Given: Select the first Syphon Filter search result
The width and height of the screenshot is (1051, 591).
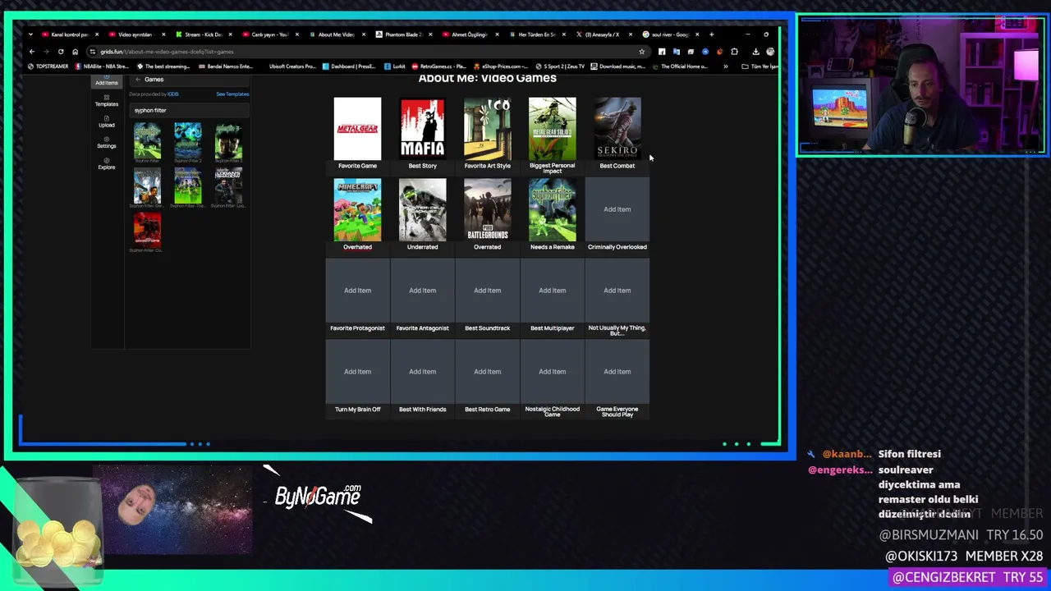Looking at the screenshot, I should (x=148, y=141).
